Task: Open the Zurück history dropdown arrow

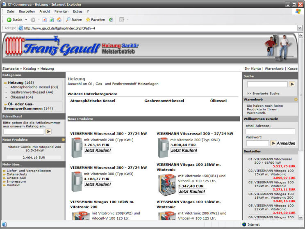Action: coord(26,20)
